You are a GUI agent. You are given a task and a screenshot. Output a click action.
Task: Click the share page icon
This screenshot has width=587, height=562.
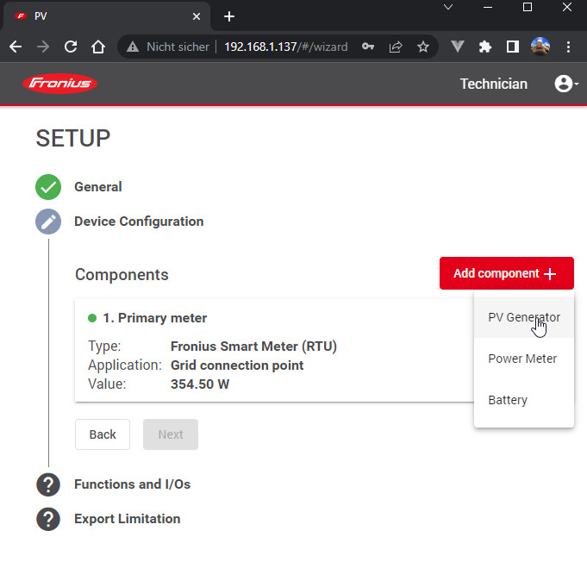tap(396, 47)
